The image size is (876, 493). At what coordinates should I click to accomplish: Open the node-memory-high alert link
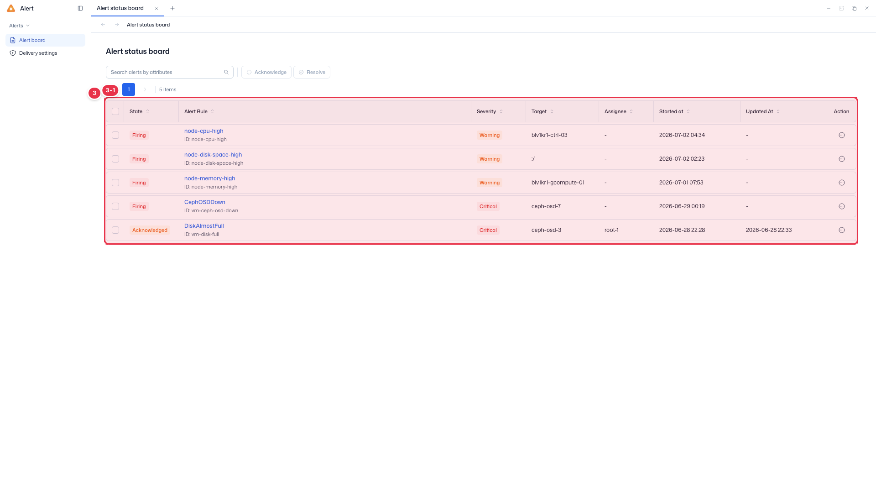coord(210,178)
